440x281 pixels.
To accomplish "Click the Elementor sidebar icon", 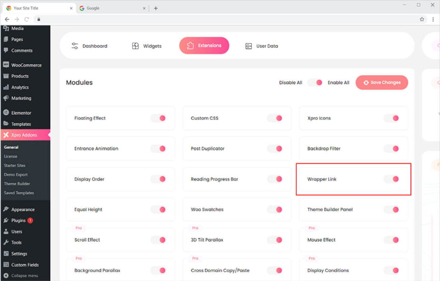I will [x=6, y=113].
